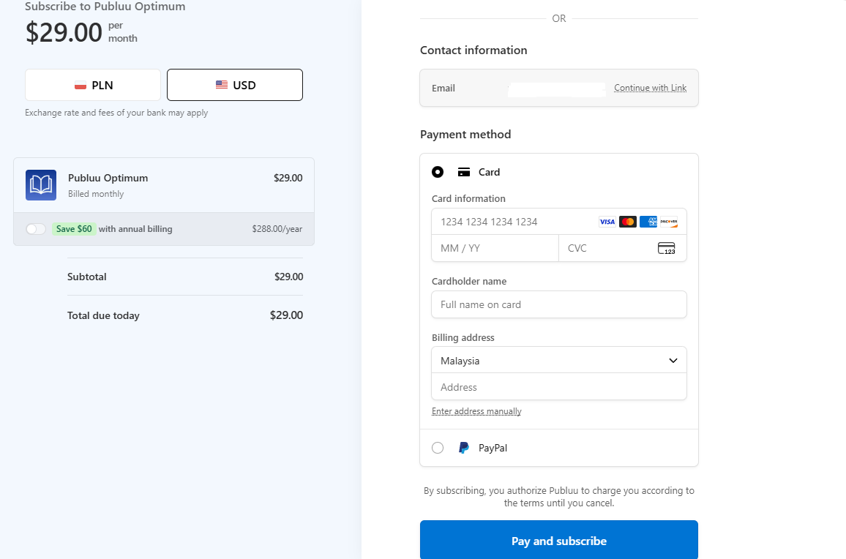
Task: Focus the Address input field
Action: tap(559, 387)
